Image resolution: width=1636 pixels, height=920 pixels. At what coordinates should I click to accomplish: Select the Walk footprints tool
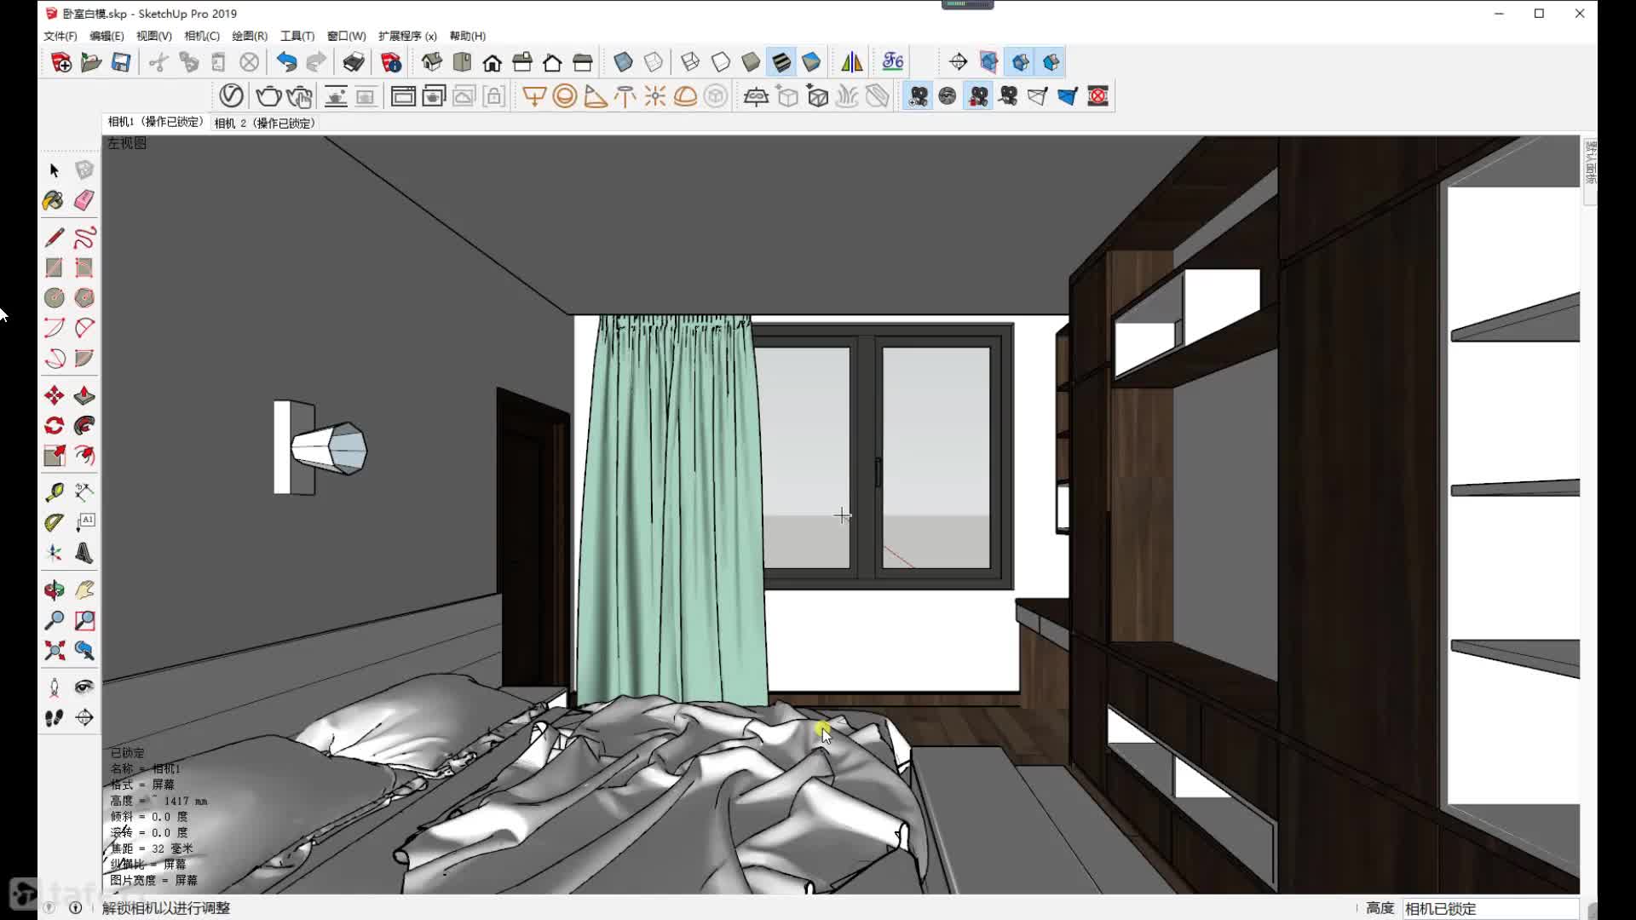[55, 717]
